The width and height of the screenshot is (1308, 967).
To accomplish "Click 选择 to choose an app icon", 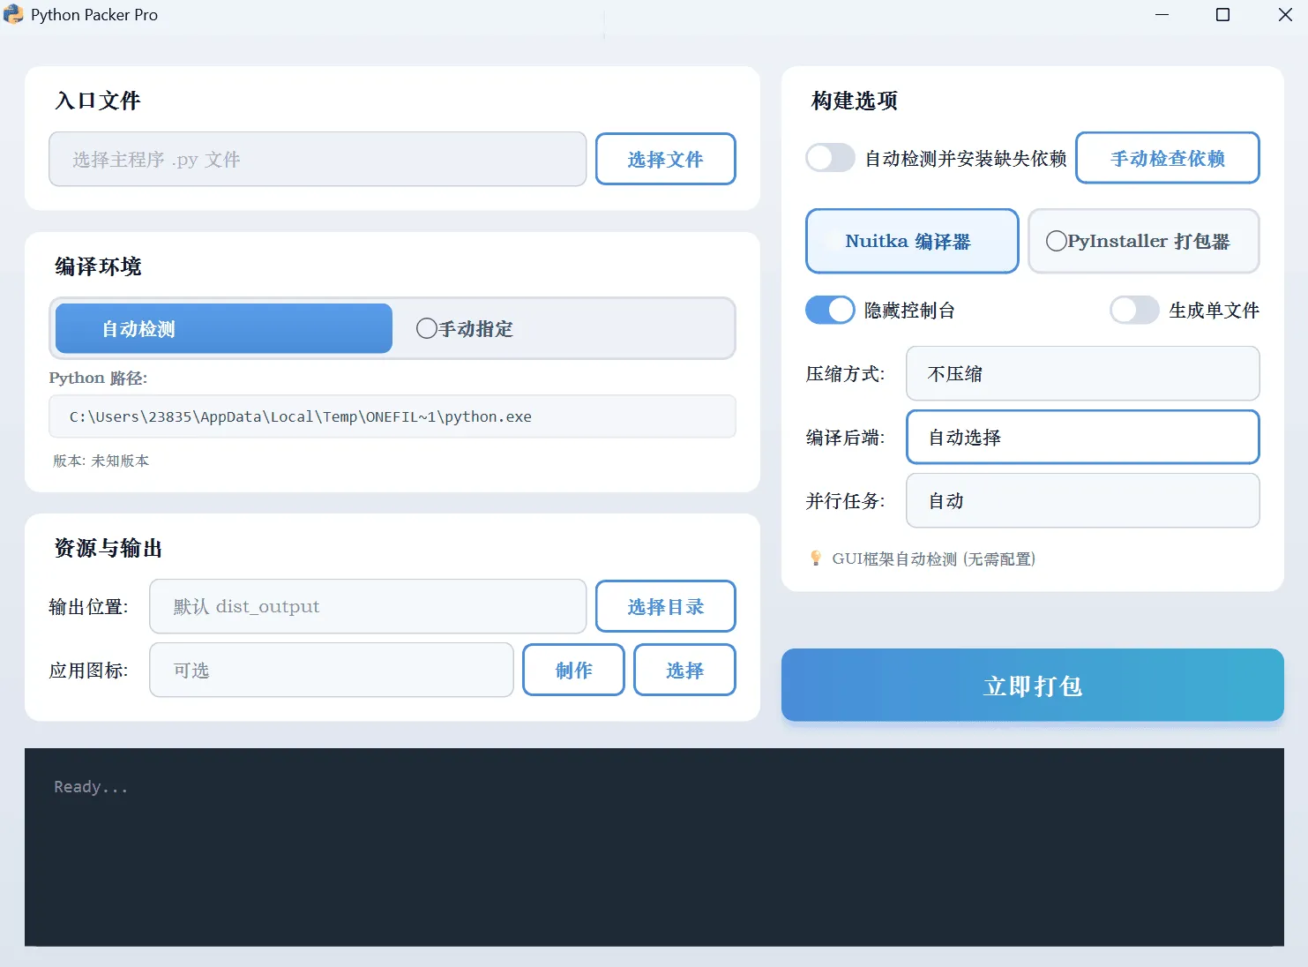I will point(684,670).
